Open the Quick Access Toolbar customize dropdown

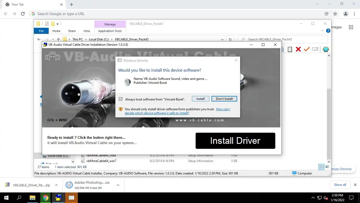[57, 24]
